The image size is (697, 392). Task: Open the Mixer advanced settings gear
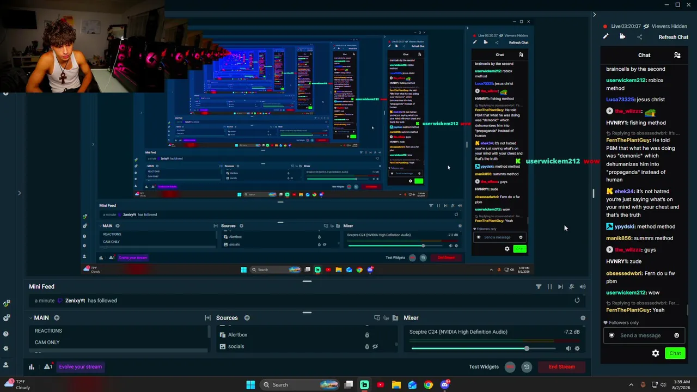coord(583,318)
